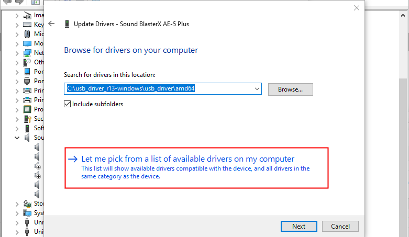Cancel the Update Drivers dialog
Viewport: 409px width, 237px height.
[x=340, y=227]
